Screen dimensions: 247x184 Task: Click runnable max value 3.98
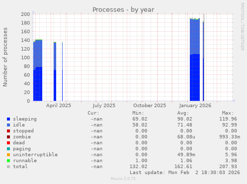click(231, 161)
